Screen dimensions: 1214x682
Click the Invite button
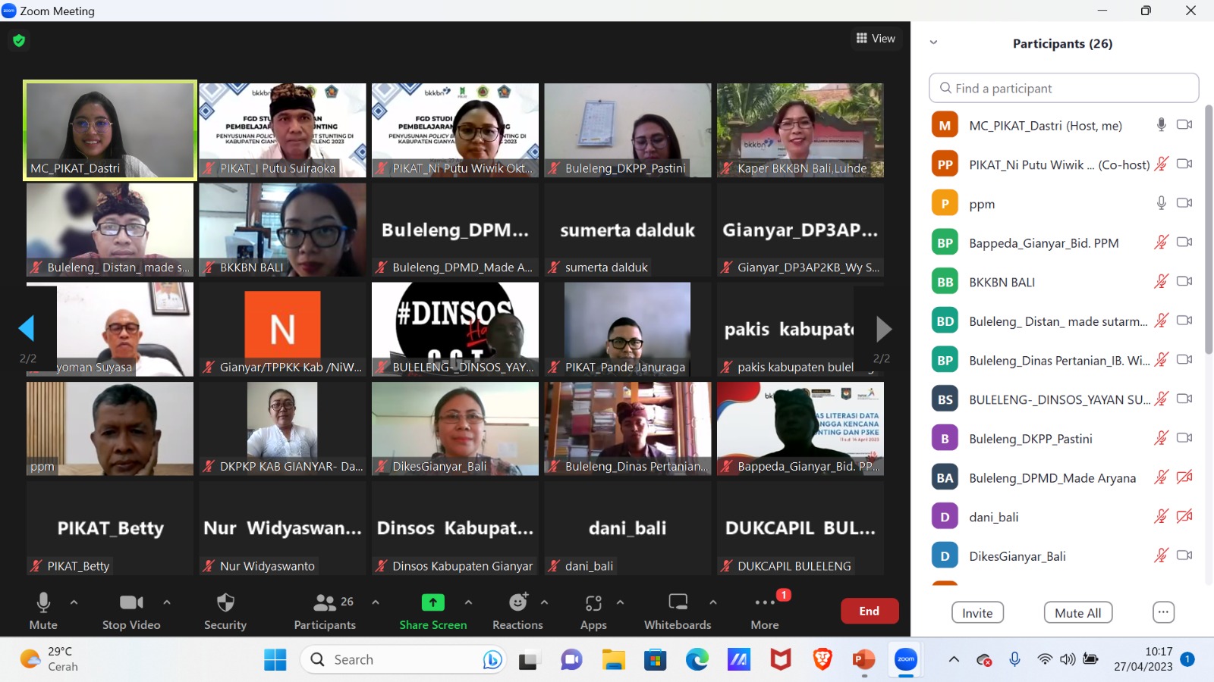tap(977, 612)
